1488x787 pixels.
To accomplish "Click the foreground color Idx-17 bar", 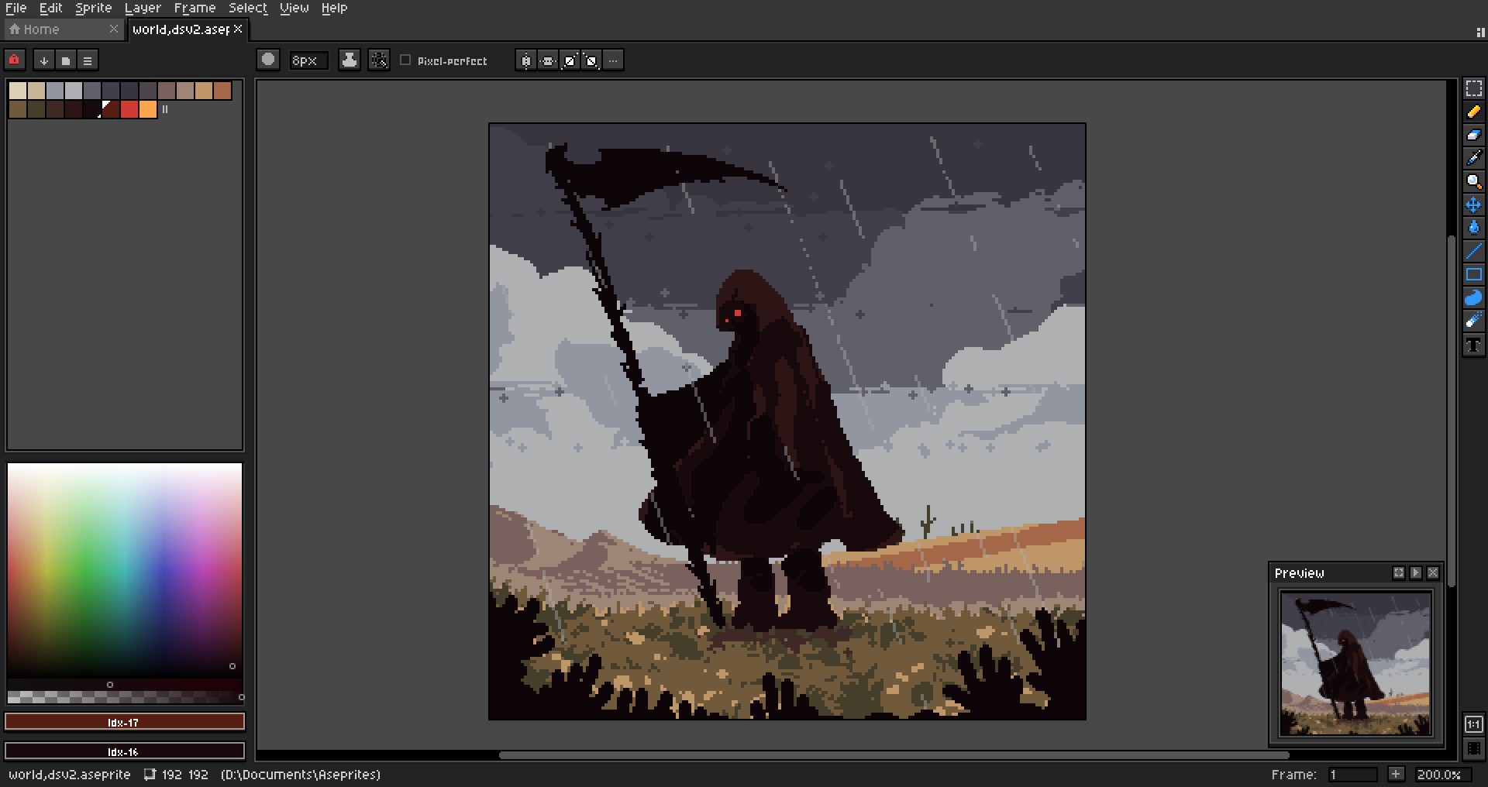I will pos(125,722).
